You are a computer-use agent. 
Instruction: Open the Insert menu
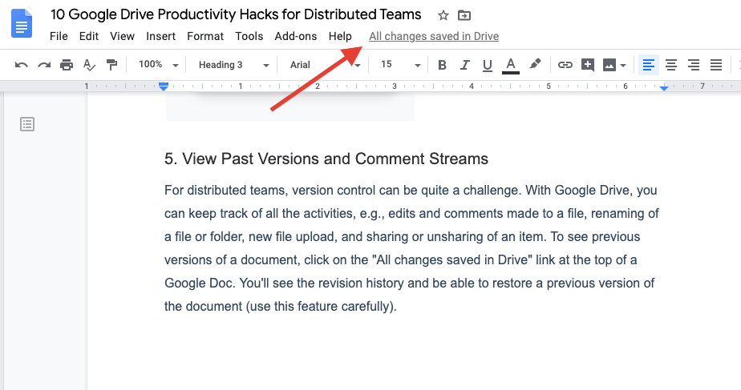(x=160, y=36)
